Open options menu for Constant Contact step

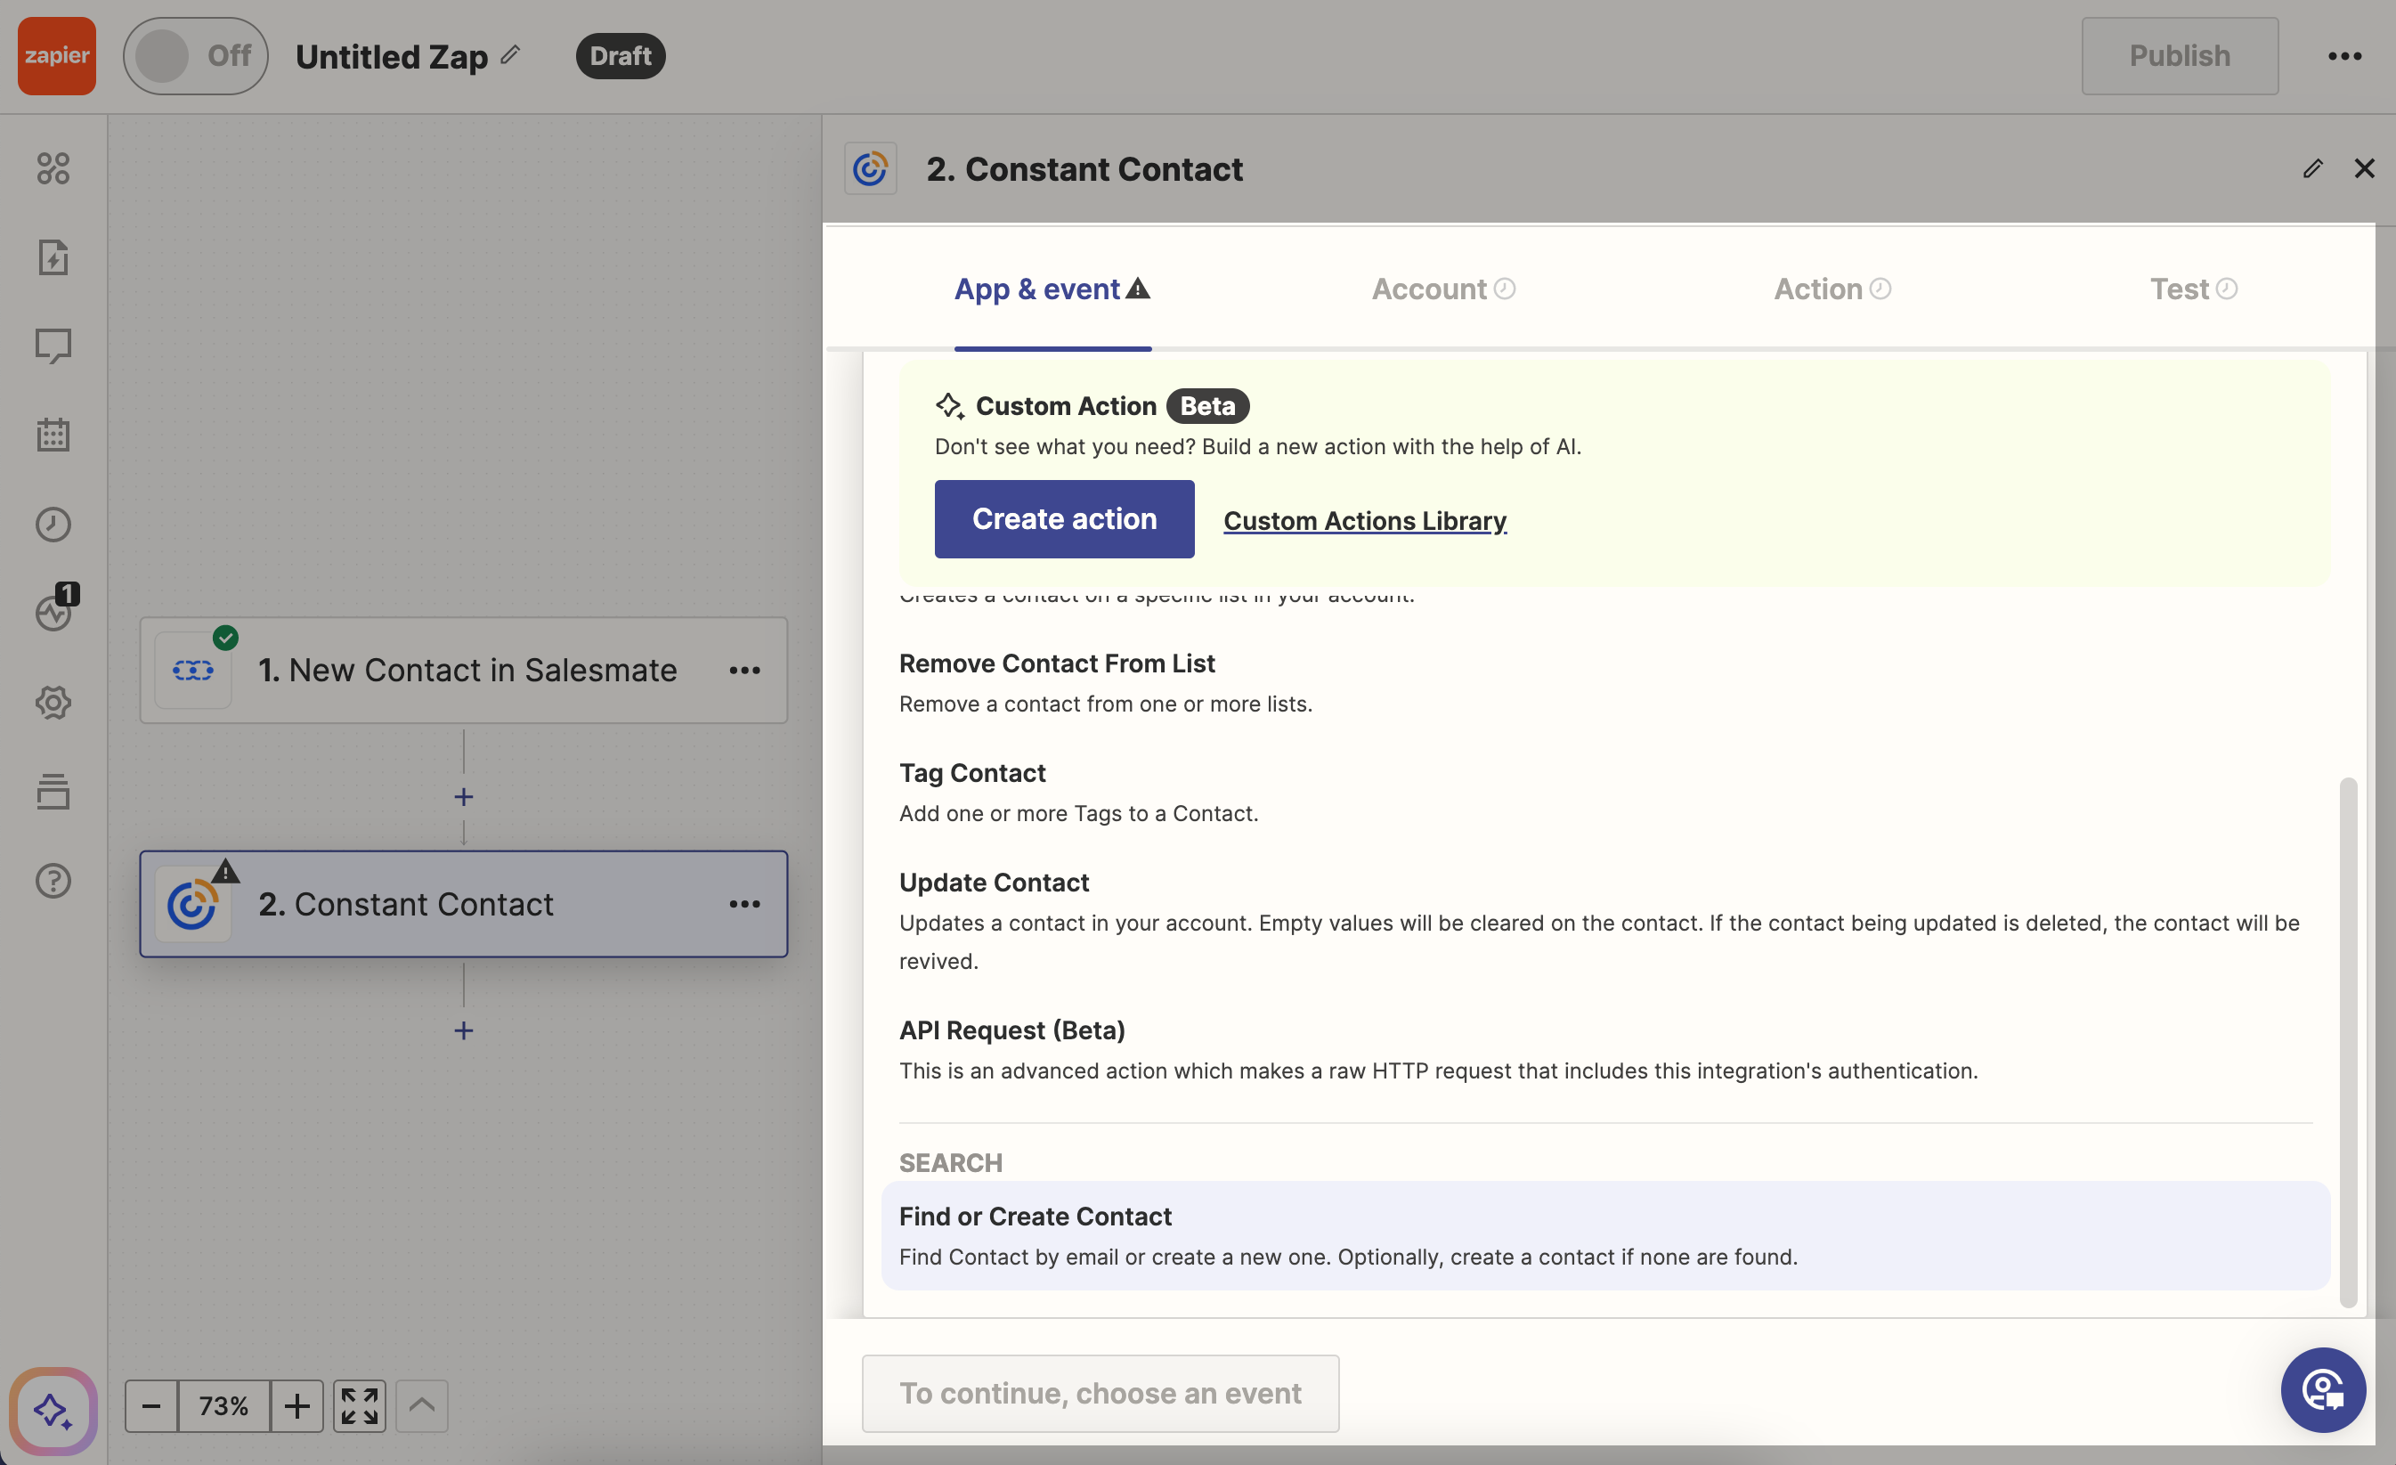coord(745,905)
